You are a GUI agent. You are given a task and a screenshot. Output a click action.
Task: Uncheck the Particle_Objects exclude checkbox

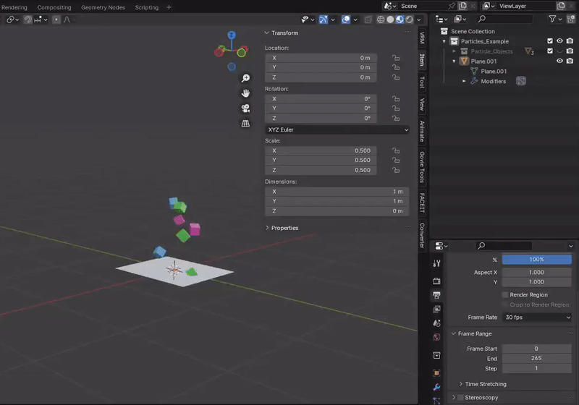pyautogui.click(x=550, y=51)
